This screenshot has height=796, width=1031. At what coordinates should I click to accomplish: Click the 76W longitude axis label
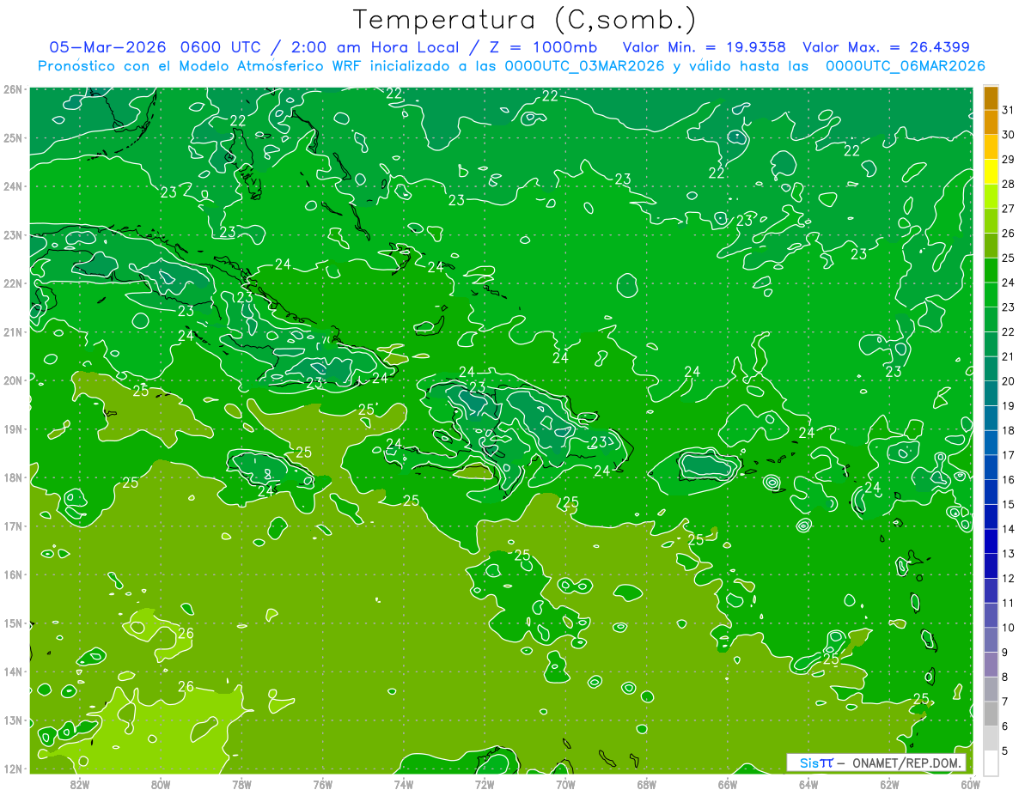coord(323,784)
